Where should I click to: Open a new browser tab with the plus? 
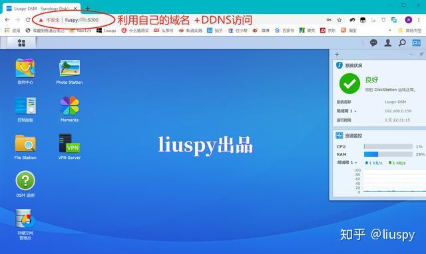[x=87, y=9]
